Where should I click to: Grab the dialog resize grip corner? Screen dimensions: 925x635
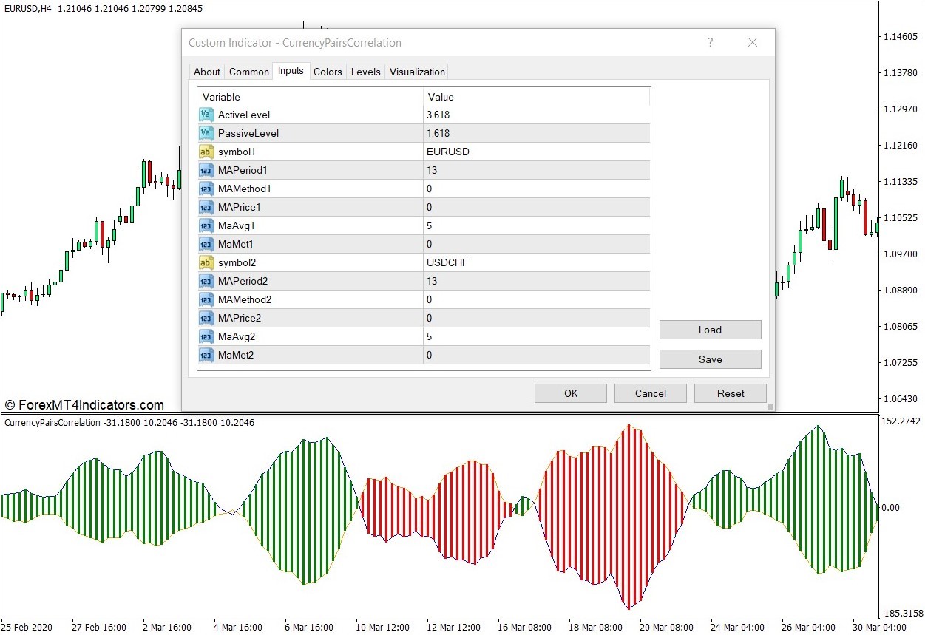(x=770, y=406)
